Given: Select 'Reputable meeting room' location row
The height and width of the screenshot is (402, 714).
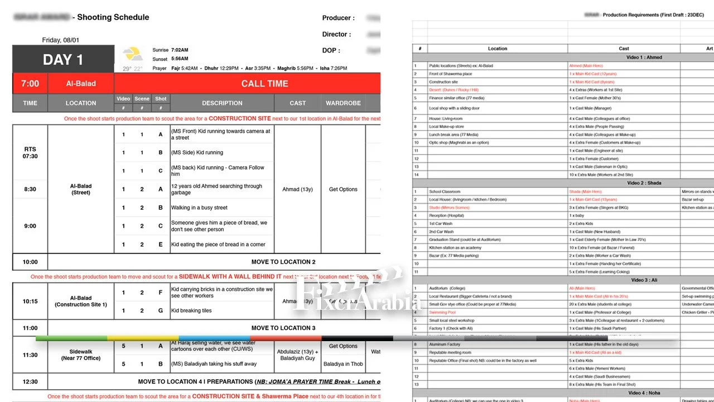Looking at the screenshot, I should coord(450,353).
